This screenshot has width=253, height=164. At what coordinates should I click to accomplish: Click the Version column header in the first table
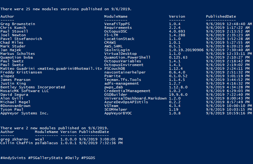tap(177, 16)
